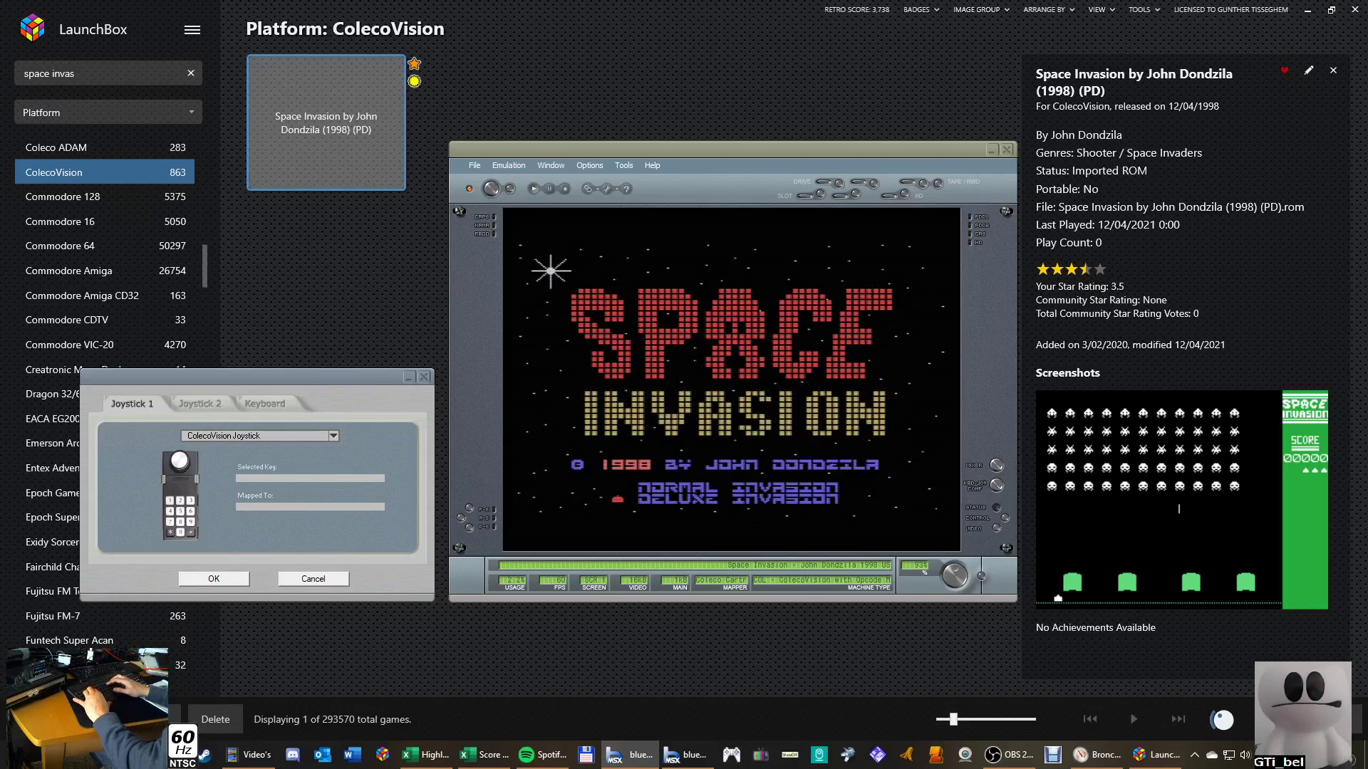Viewport: 1368px width, 769px height.
Task: Switch to the Keyboard tab
Action: pos(264,404)
